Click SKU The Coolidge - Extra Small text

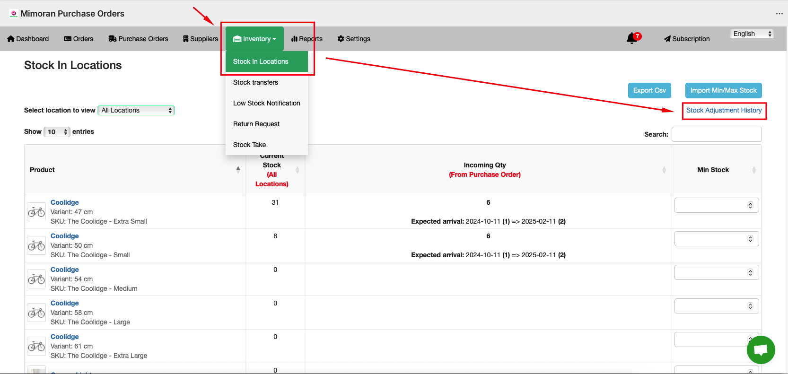point(99,221)
